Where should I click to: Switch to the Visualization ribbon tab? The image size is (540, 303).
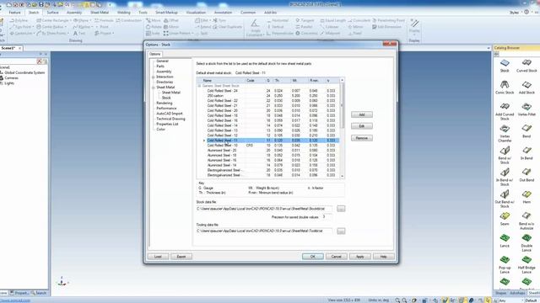coord(196,13)
